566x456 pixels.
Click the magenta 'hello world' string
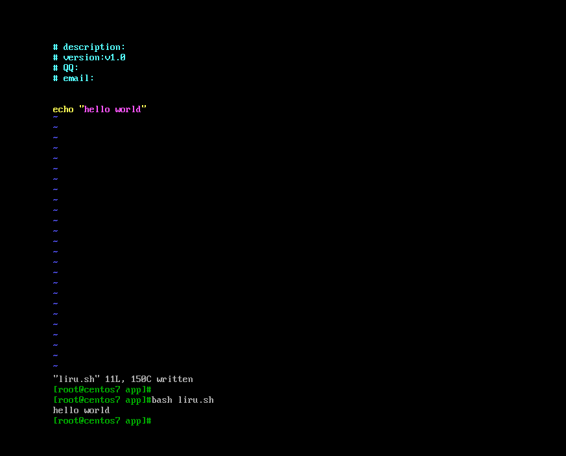click(113, 110)
